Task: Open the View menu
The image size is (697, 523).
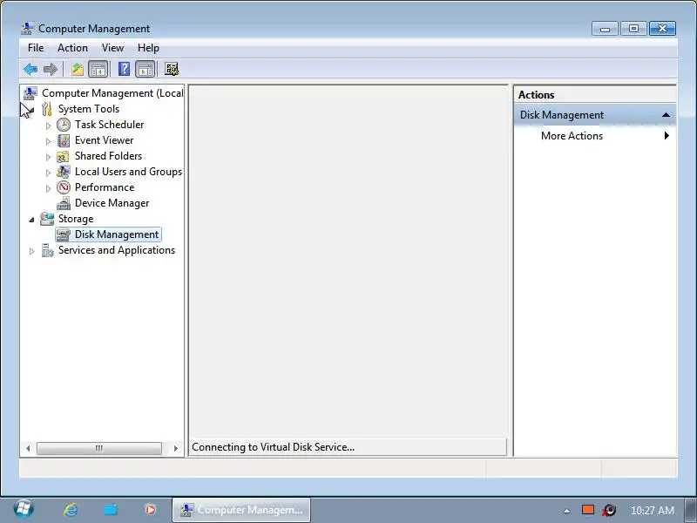Action: click(112, 48)
